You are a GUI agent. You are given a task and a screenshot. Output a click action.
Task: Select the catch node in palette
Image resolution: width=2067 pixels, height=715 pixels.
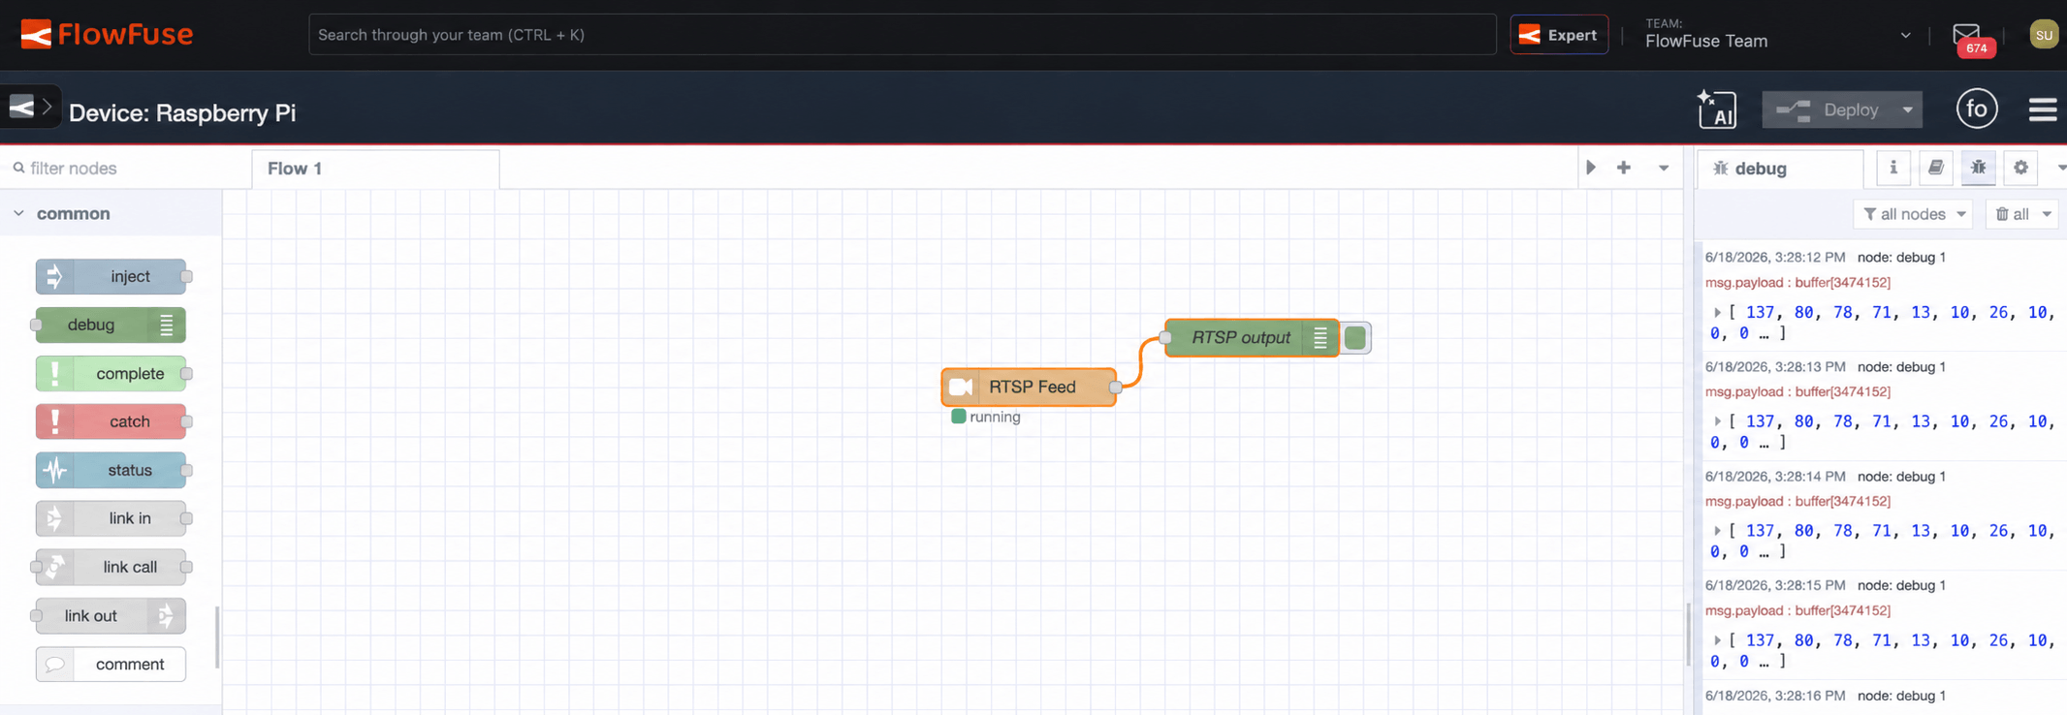[x=111, y=421]
